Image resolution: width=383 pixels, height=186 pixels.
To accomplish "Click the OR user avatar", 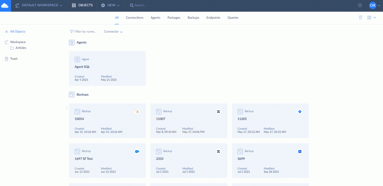I will tap(373, 5).
